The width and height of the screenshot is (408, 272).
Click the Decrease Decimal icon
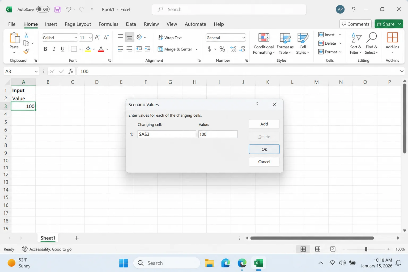pyautogui.click(x=242, y=49)
